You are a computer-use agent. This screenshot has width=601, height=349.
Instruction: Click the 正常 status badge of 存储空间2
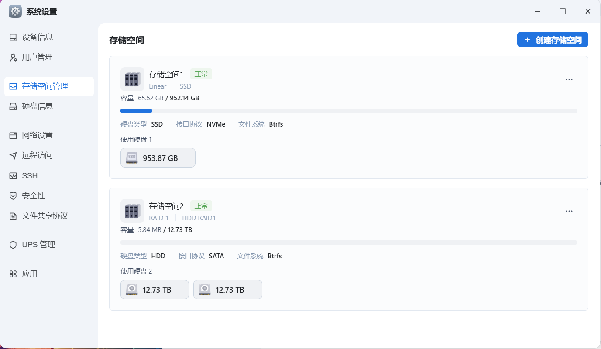point(201,206)
